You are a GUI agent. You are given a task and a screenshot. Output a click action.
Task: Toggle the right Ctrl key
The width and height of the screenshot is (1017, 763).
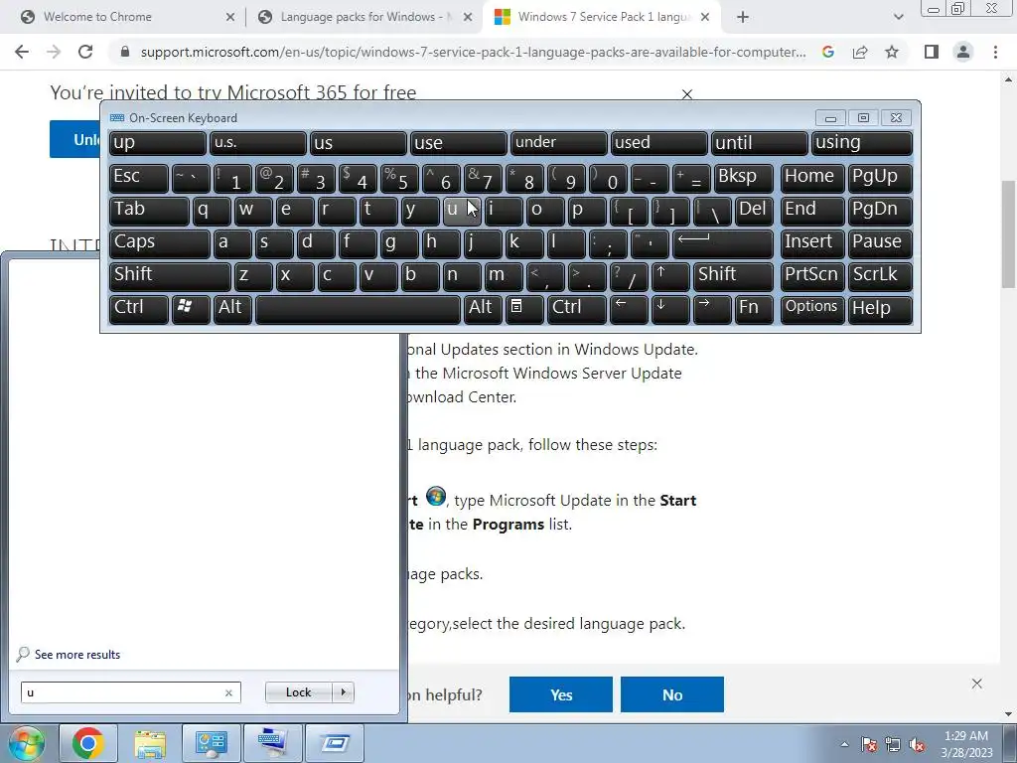(577, 309)
